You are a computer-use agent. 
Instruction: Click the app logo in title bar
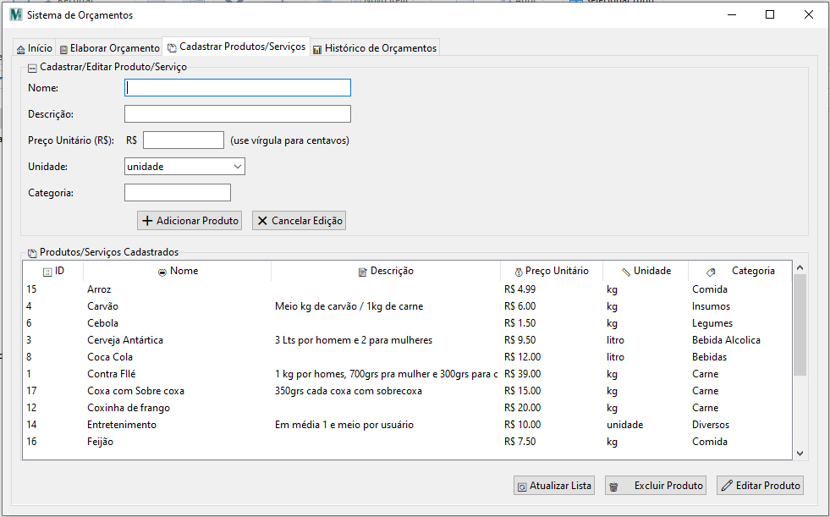[15, 14]
